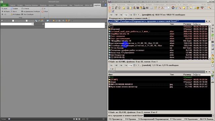Switch upper Total Commander panel to drive d

(x=116, y=15)
